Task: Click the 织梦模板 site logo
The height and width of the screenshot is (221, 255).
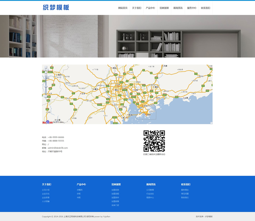Action: tap(56, 8)
